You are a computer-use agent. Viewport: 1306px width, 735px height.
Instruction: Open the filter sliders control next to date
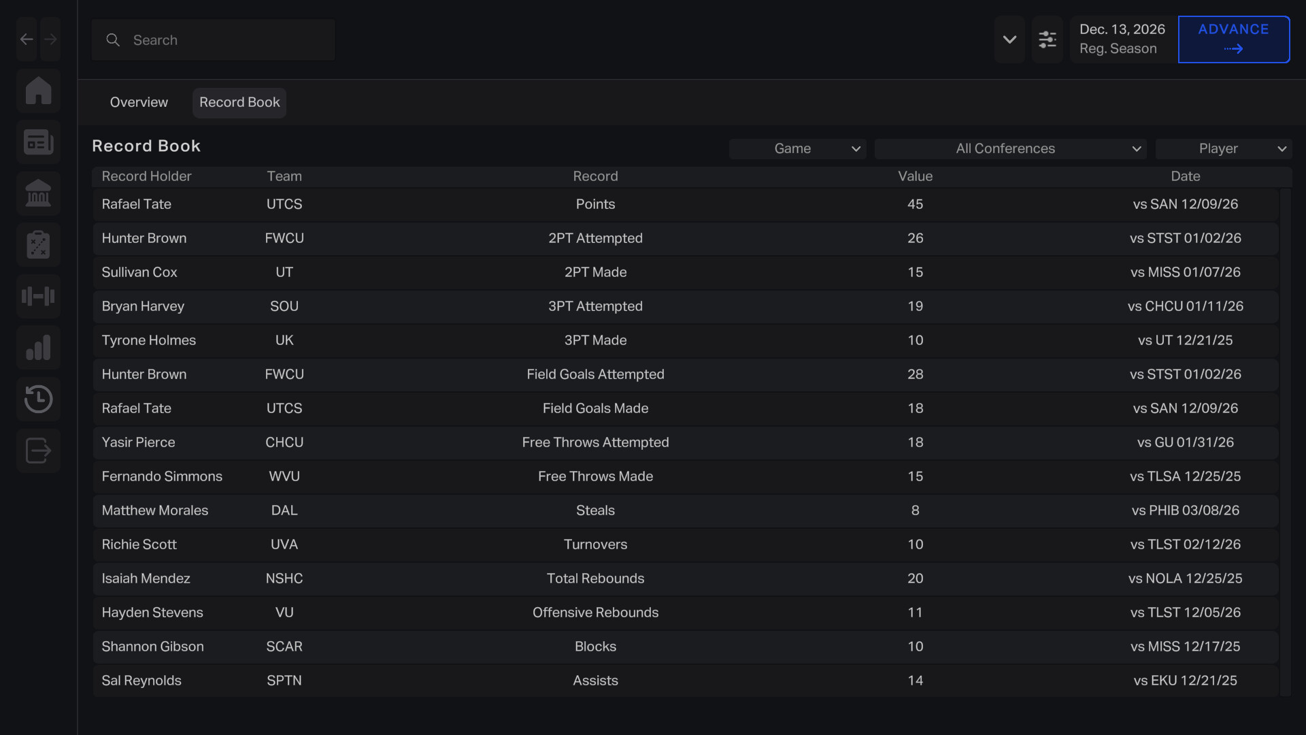[1048, 39]
